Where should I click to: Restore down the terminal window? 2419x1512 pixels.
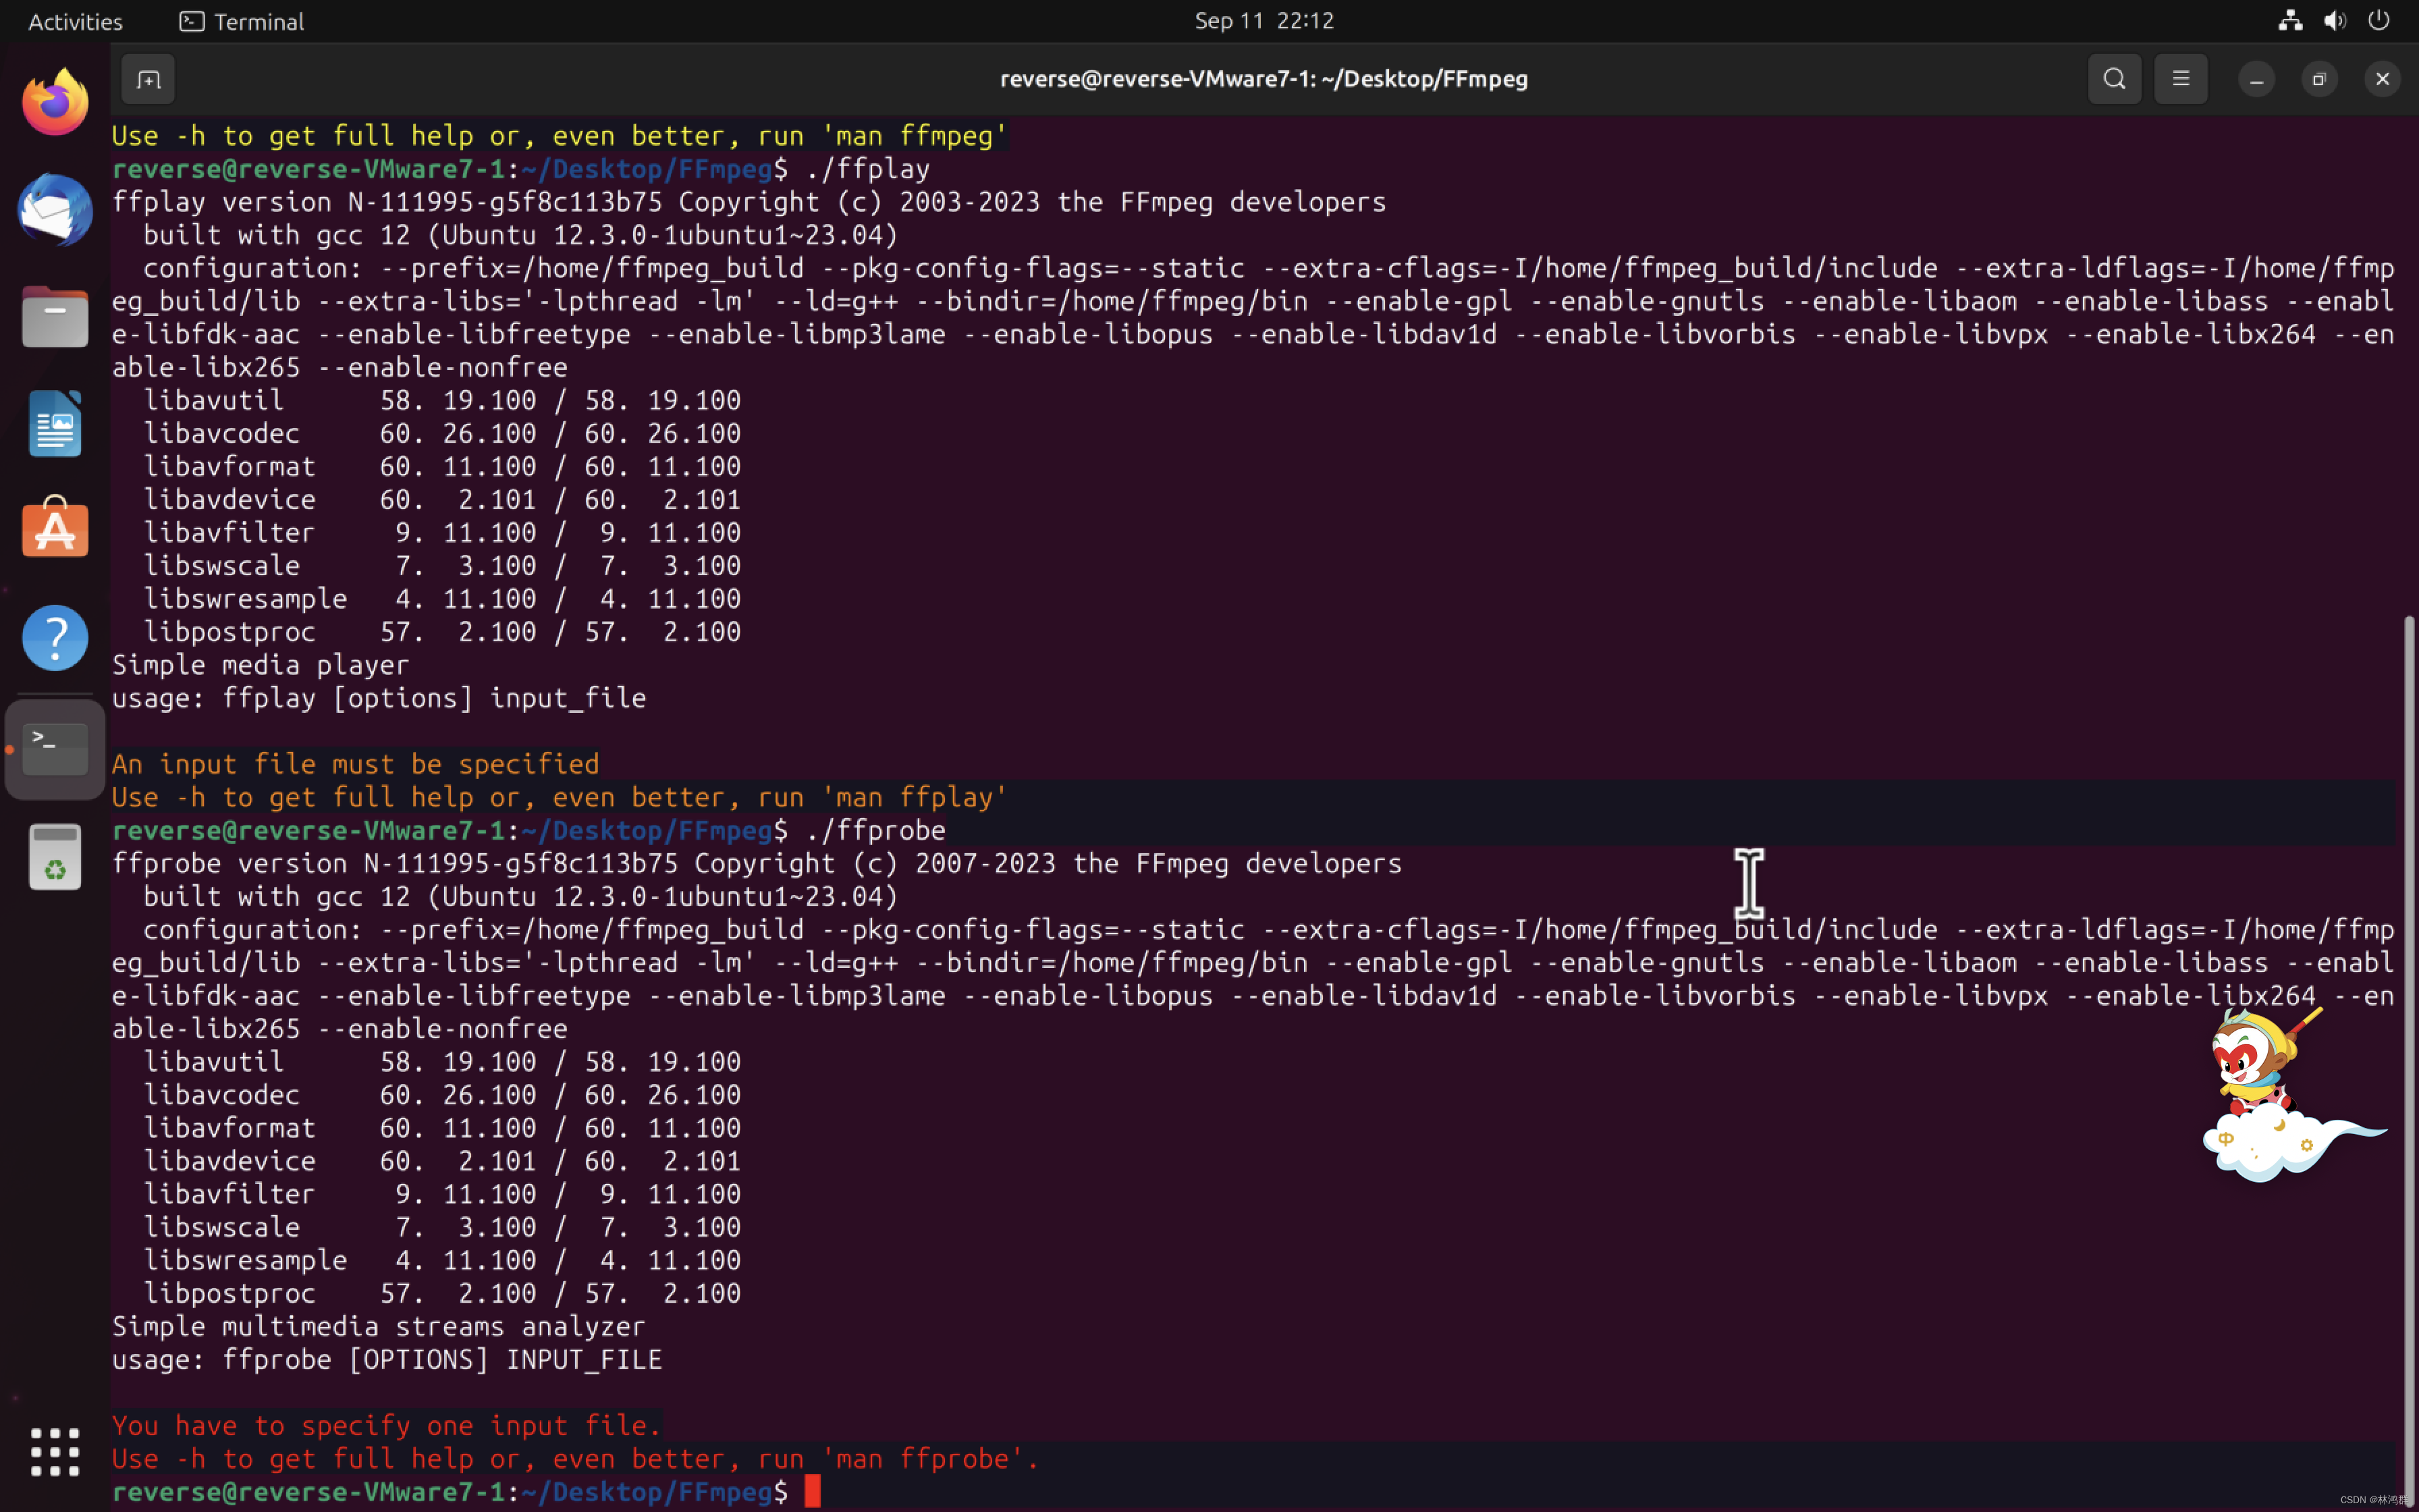[2319, 79]
